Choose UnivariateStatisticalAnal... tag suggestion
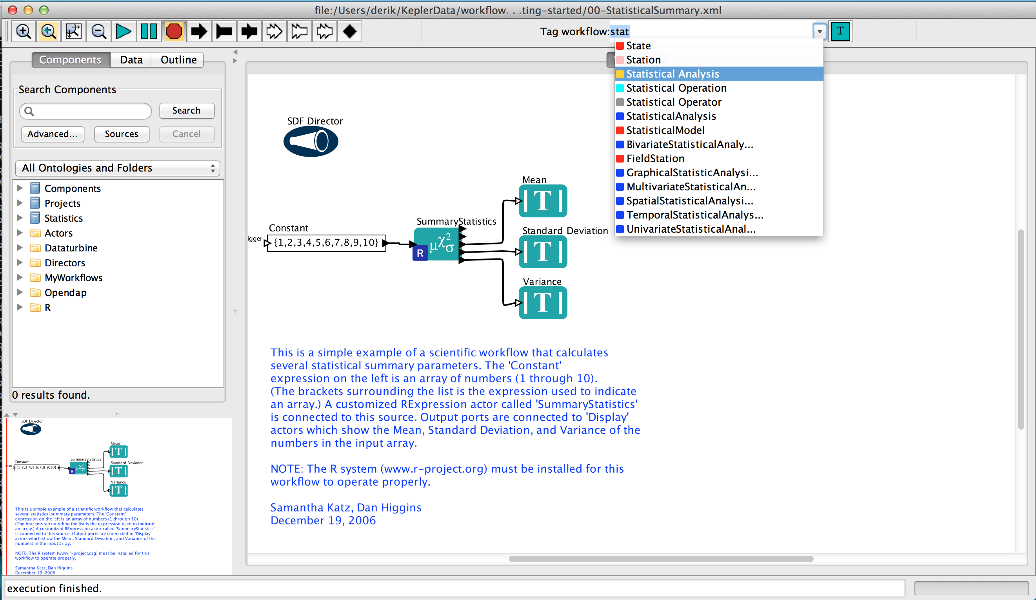 (719, 229)
